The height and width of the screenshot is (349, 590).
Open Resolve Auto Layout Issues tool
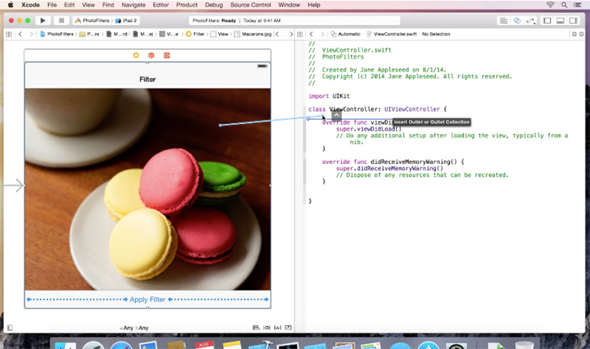288,327
